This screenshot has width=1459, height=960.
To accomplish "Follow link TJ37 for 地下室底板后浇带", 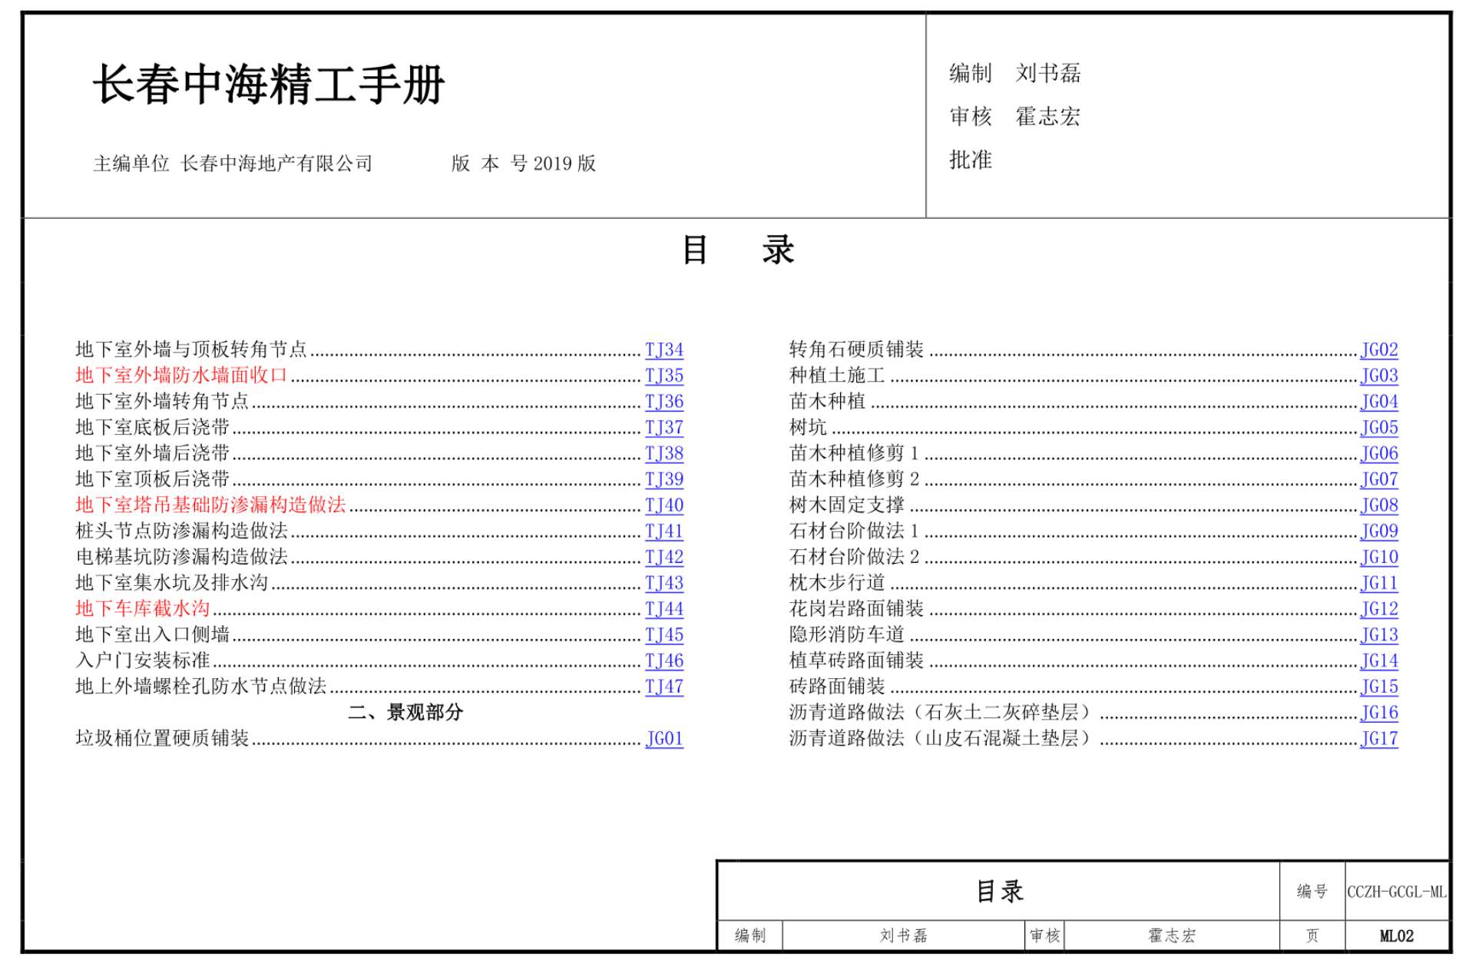I will click(663, 428).
